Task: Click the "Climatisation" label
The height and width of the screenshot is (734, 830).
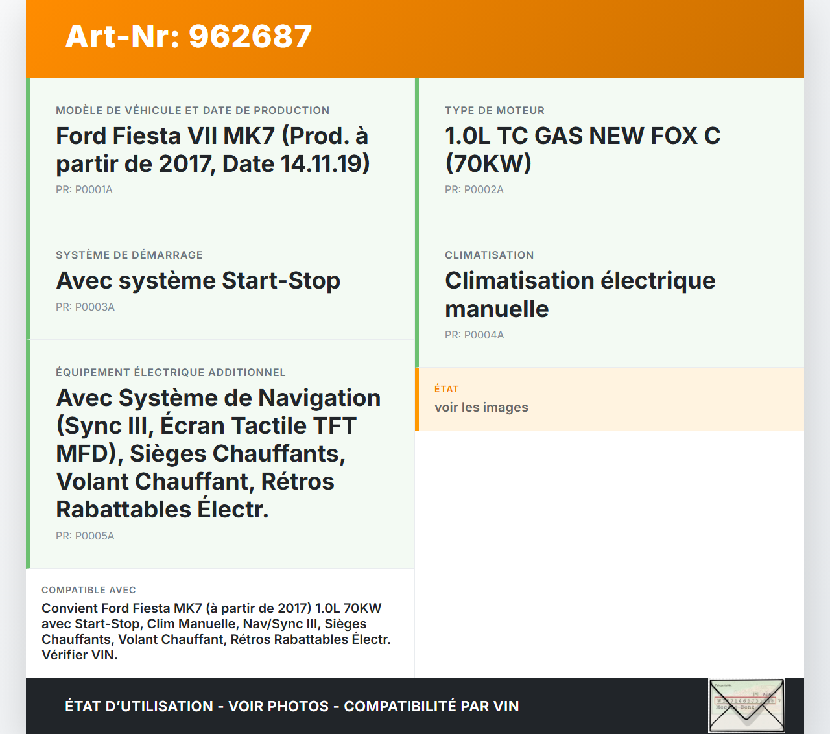Action: (490, 255)
